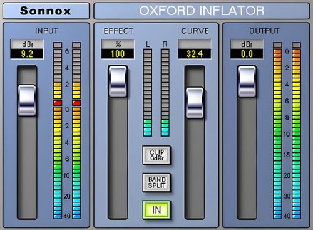The width and height of the screenshot is (313, 230).
Task: Click the EFFECT fader handle
Action: 118,81
